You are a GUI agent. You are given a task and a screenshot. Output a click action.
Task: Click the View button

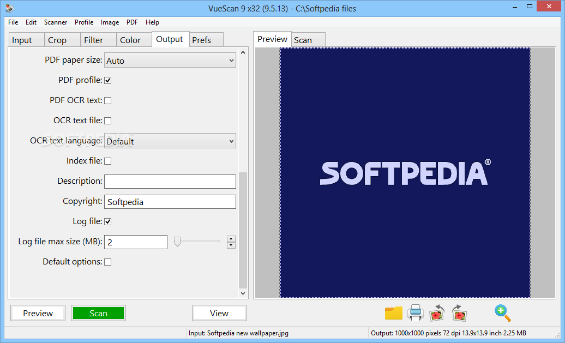[x=219, y=313]
